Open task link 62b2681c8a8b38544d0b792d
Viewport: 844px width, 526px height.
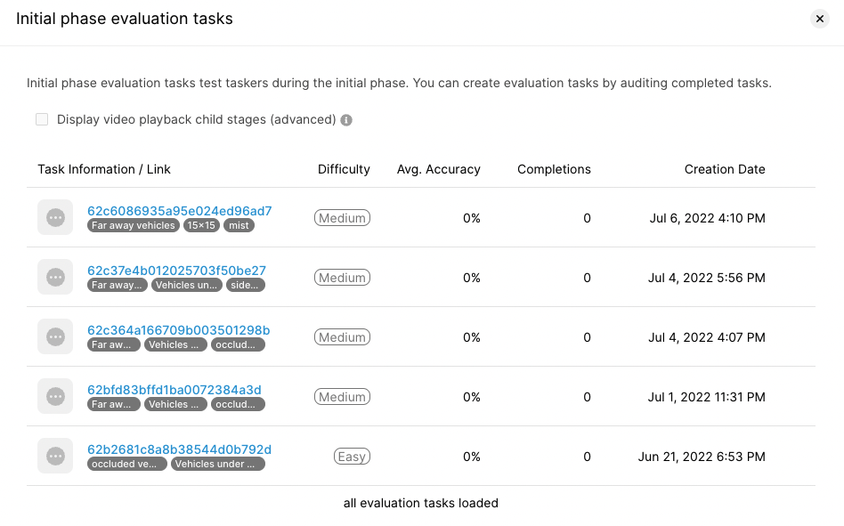(179, 449)
